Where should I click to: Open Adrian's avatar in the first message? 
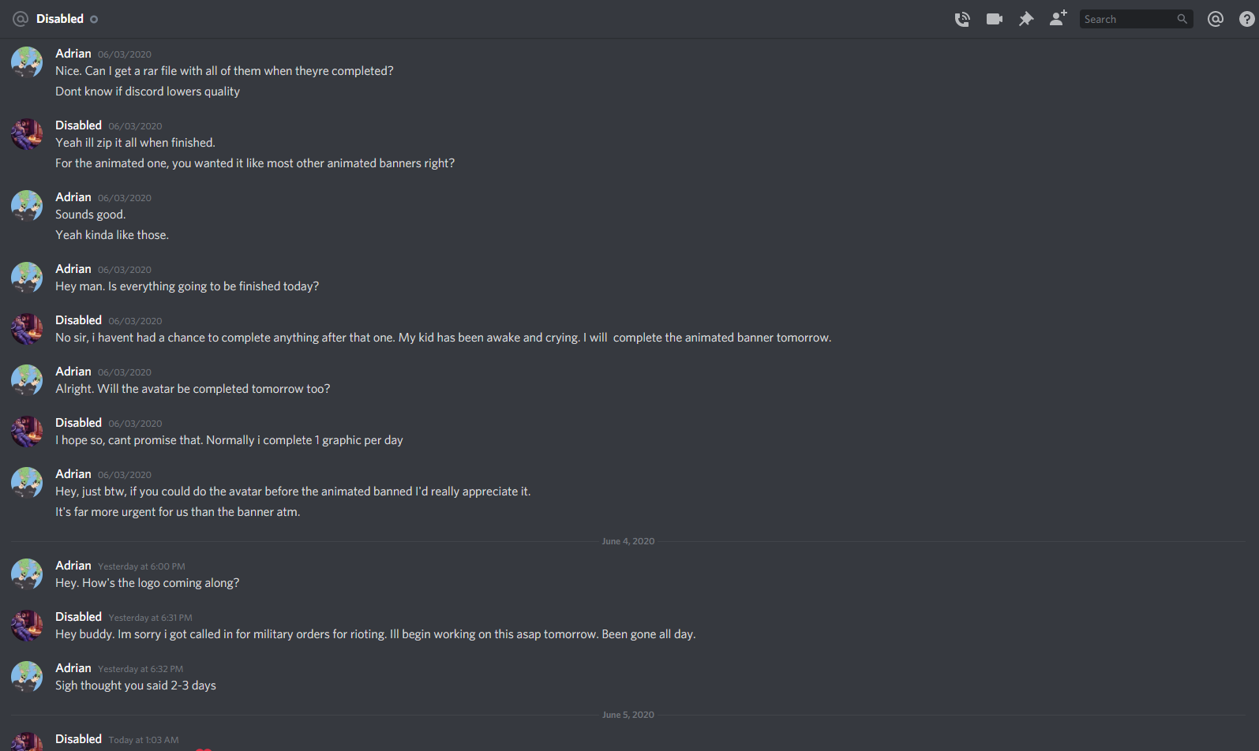pyautogui.click(x=27, y=62)
